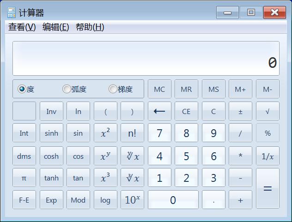Click the ± sign change button
Screen dimensions: 292x222
click(240, 111)
